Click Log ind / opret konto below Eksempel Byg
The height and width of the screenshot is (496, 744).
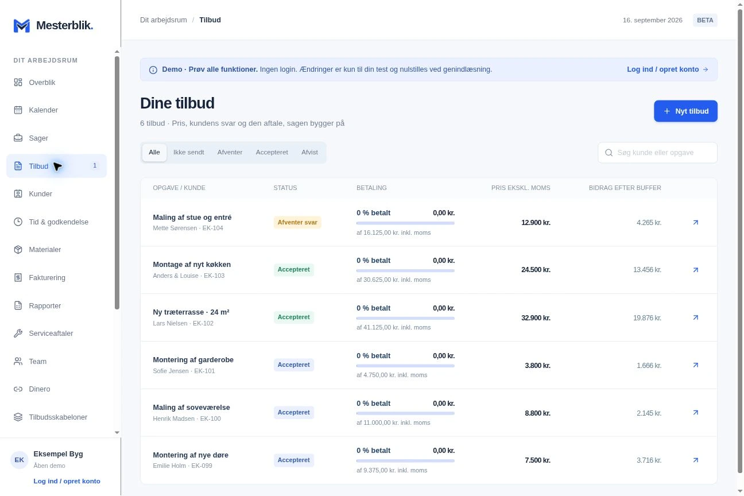click(x=67, y=481)
